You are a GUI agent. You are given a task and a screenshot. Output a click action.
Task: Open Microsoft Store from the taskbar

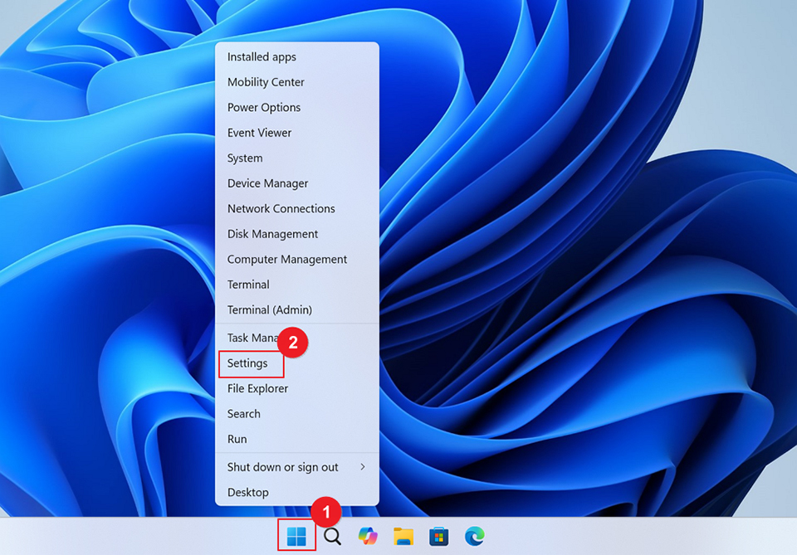click(438, 536)
